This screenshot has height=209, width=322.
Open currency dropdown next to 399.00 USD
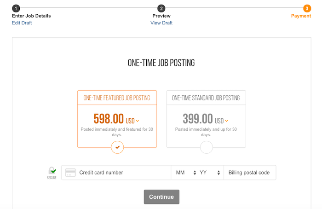pos(226,121)
